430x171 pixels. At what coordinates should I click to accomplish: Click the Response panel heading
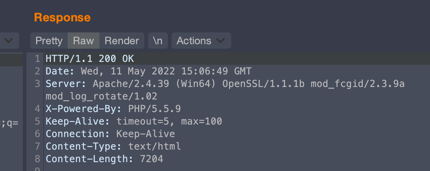62,17
